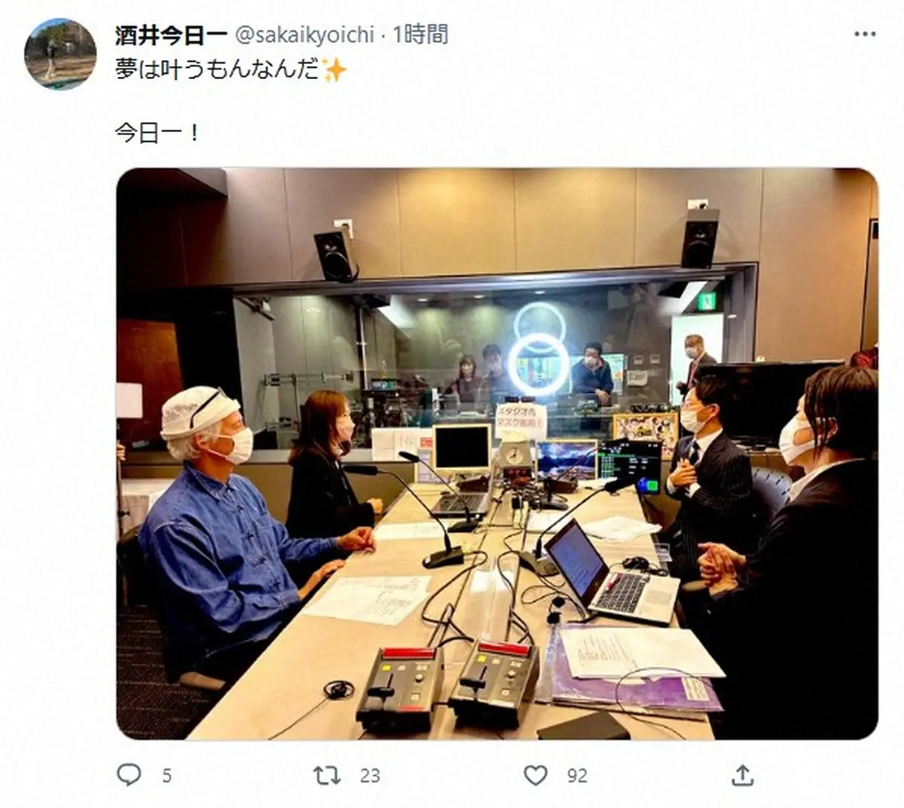Click the sparkle emoji in the tweet text
The width and height of the screenshot is (904, 808).
pyautogui.click(x=334, y=71)
